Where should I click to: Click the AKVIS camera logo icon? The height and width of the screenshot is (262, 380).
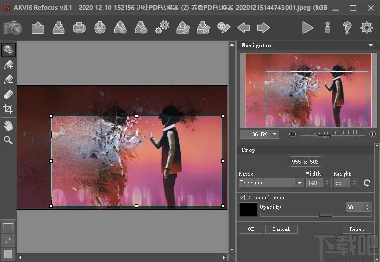13,28
